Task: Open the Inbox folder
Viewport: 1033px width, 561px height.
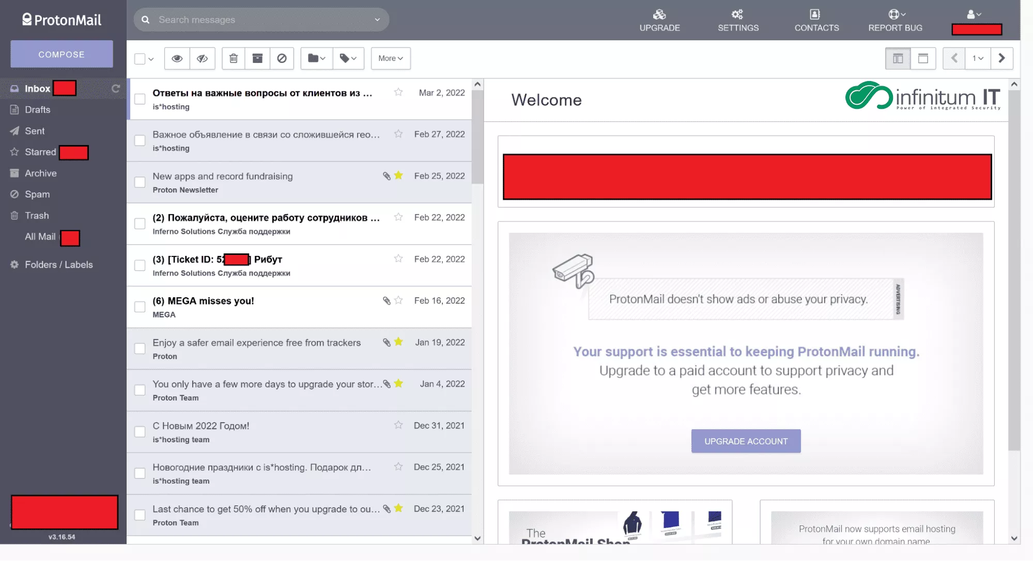Action: (x=37, y=89)
